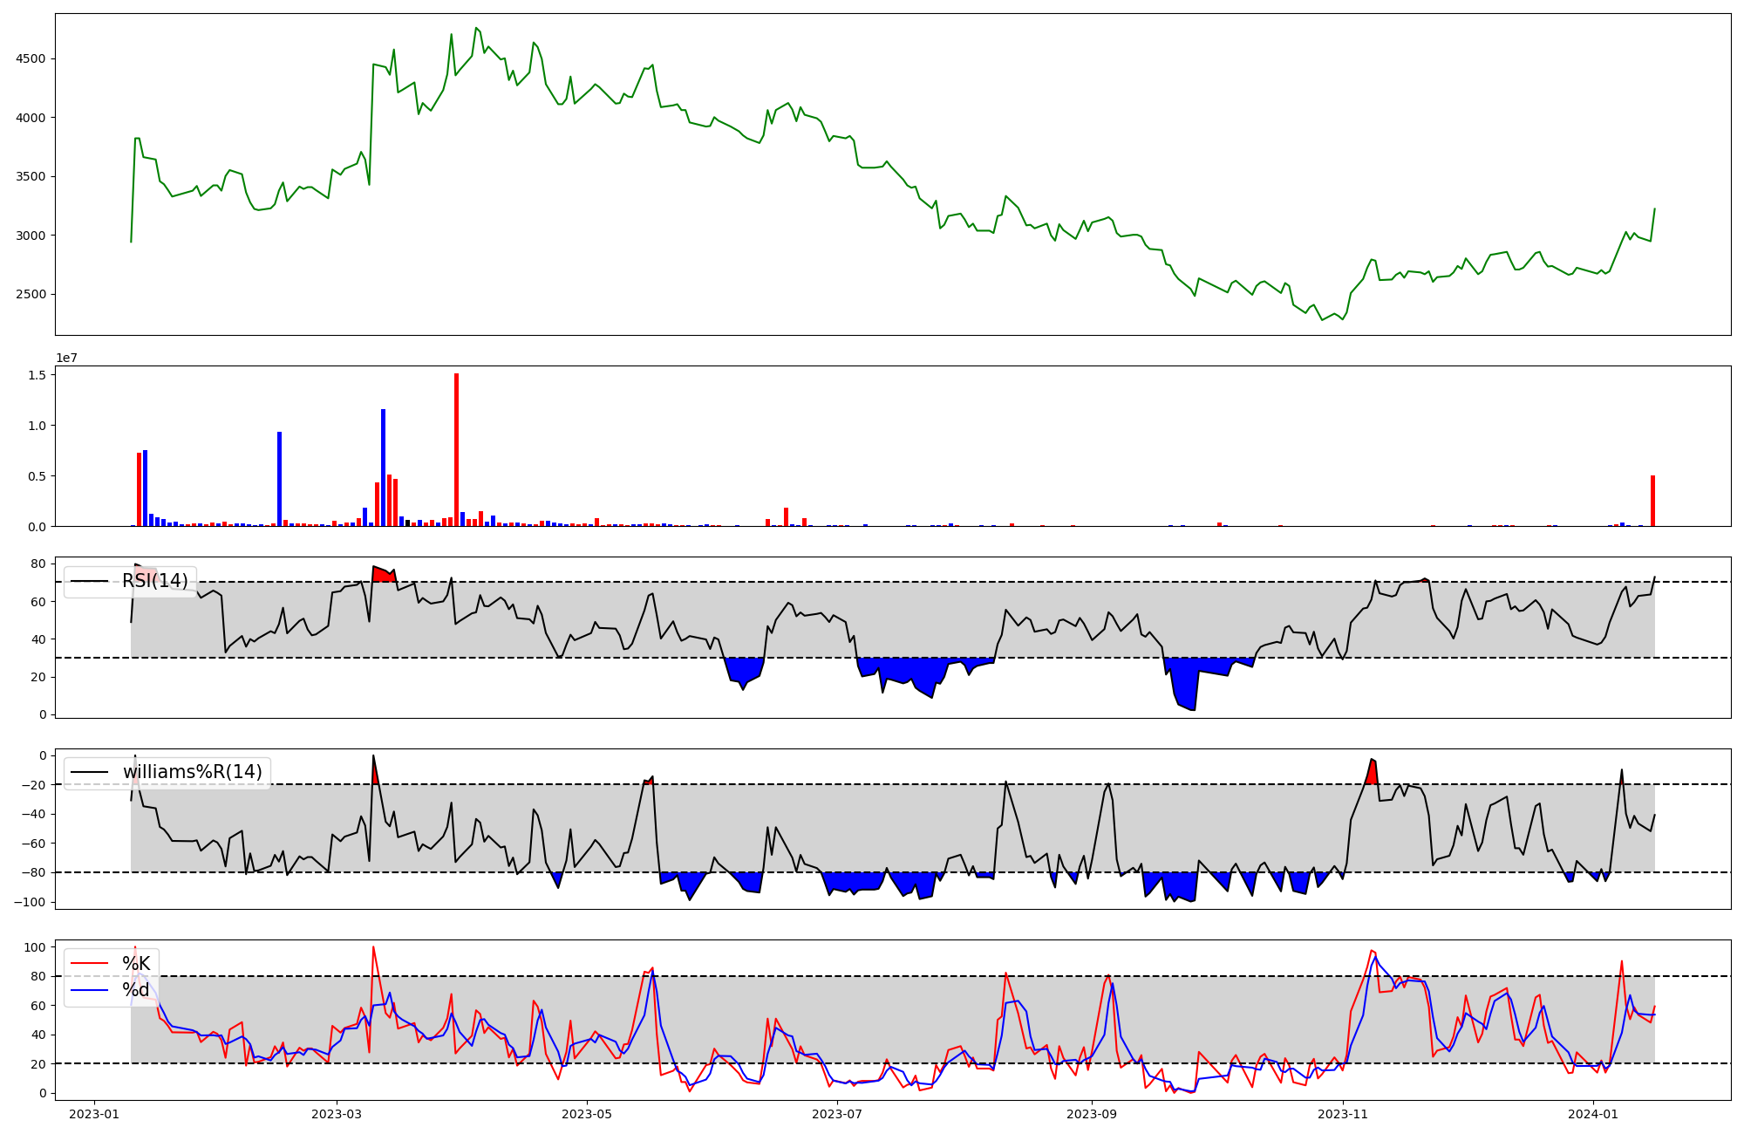Click the tallest red volume bar

(456, 449)
